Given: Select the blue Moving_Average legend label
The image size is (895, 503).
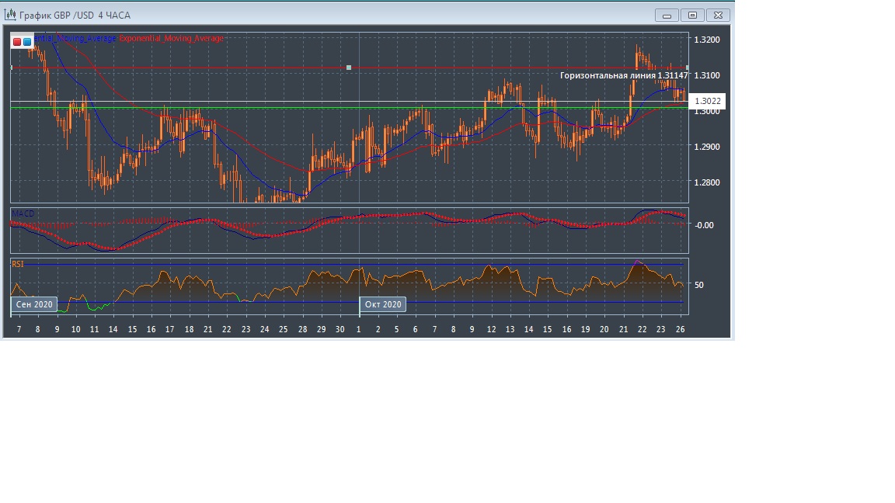Looking at the screenshot, I should pyautogui.click(x=76, y=38).
